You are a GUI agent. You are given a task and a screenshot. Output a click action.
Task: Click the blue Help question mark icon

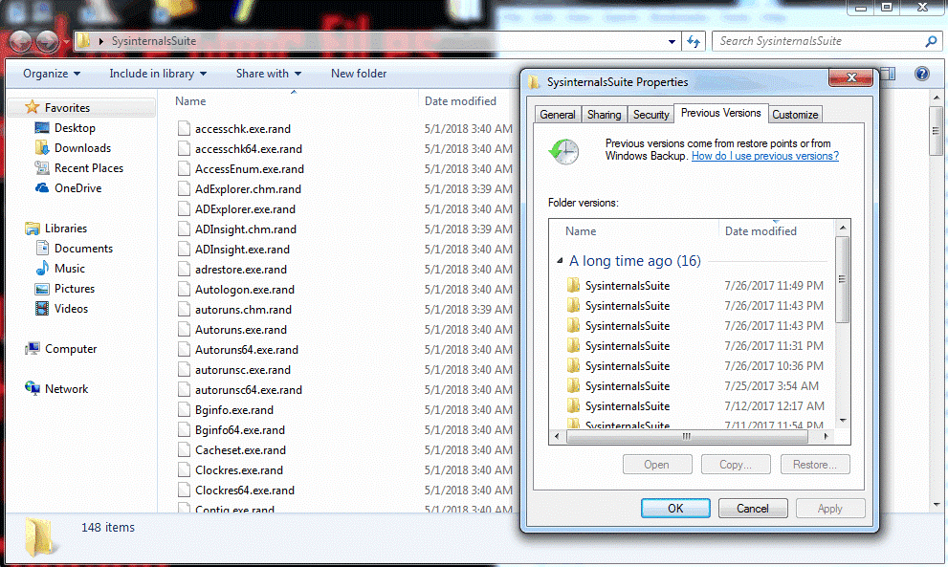[920, 74]
